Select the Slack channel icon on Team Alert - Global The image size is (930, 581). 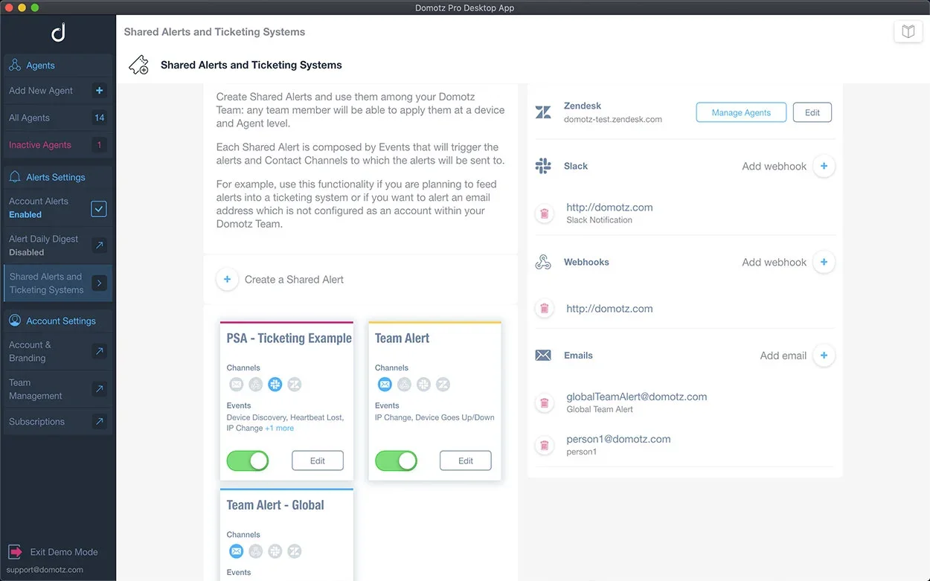[x=275, y=551]
